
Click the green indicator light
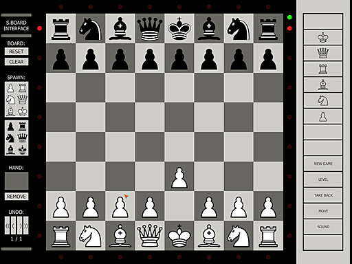[289, 17]
